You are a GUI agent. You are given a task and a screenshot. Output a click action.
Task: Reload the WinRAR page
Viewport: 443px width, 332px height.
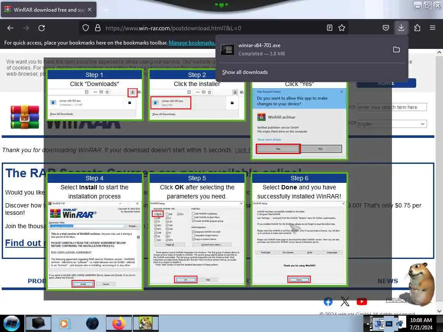click(42, 28)
